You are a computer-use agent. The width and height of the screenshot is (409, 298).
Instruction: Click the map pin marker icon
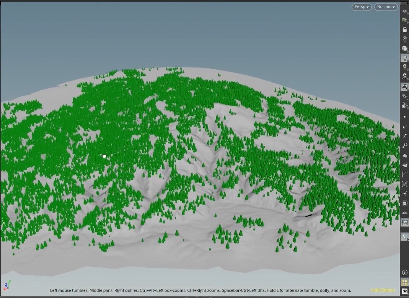pos(404,237)
